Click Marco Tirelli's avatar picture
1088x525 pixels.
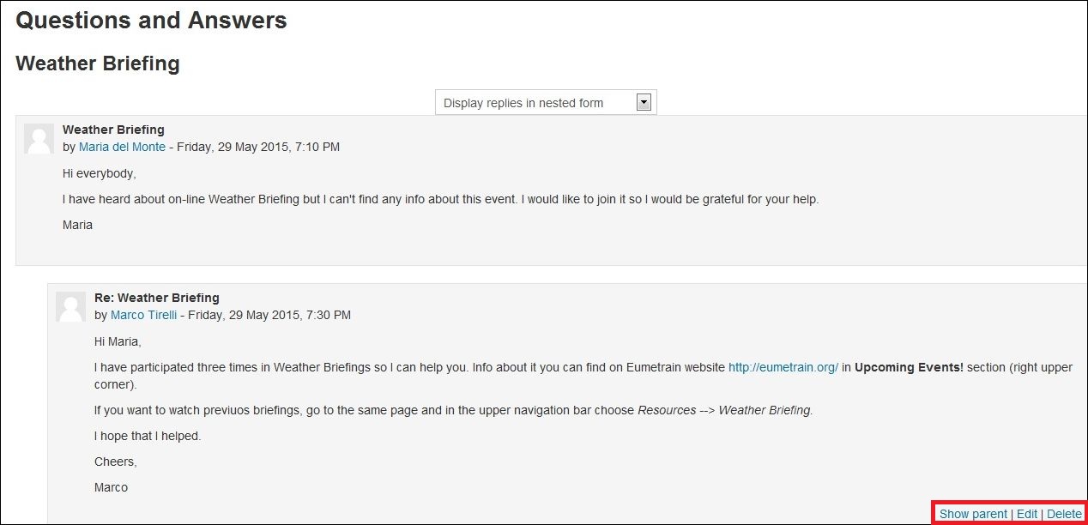[x=70, y=306]
